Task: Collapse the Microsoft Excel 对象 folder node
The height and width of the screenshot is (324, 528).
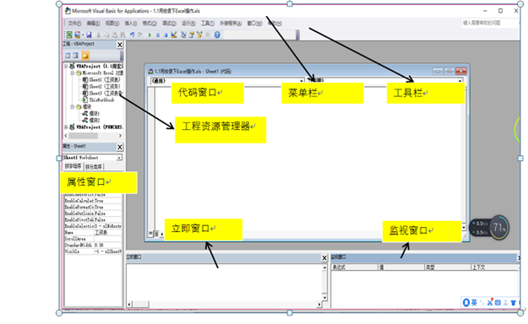Action: coord(72,73)
